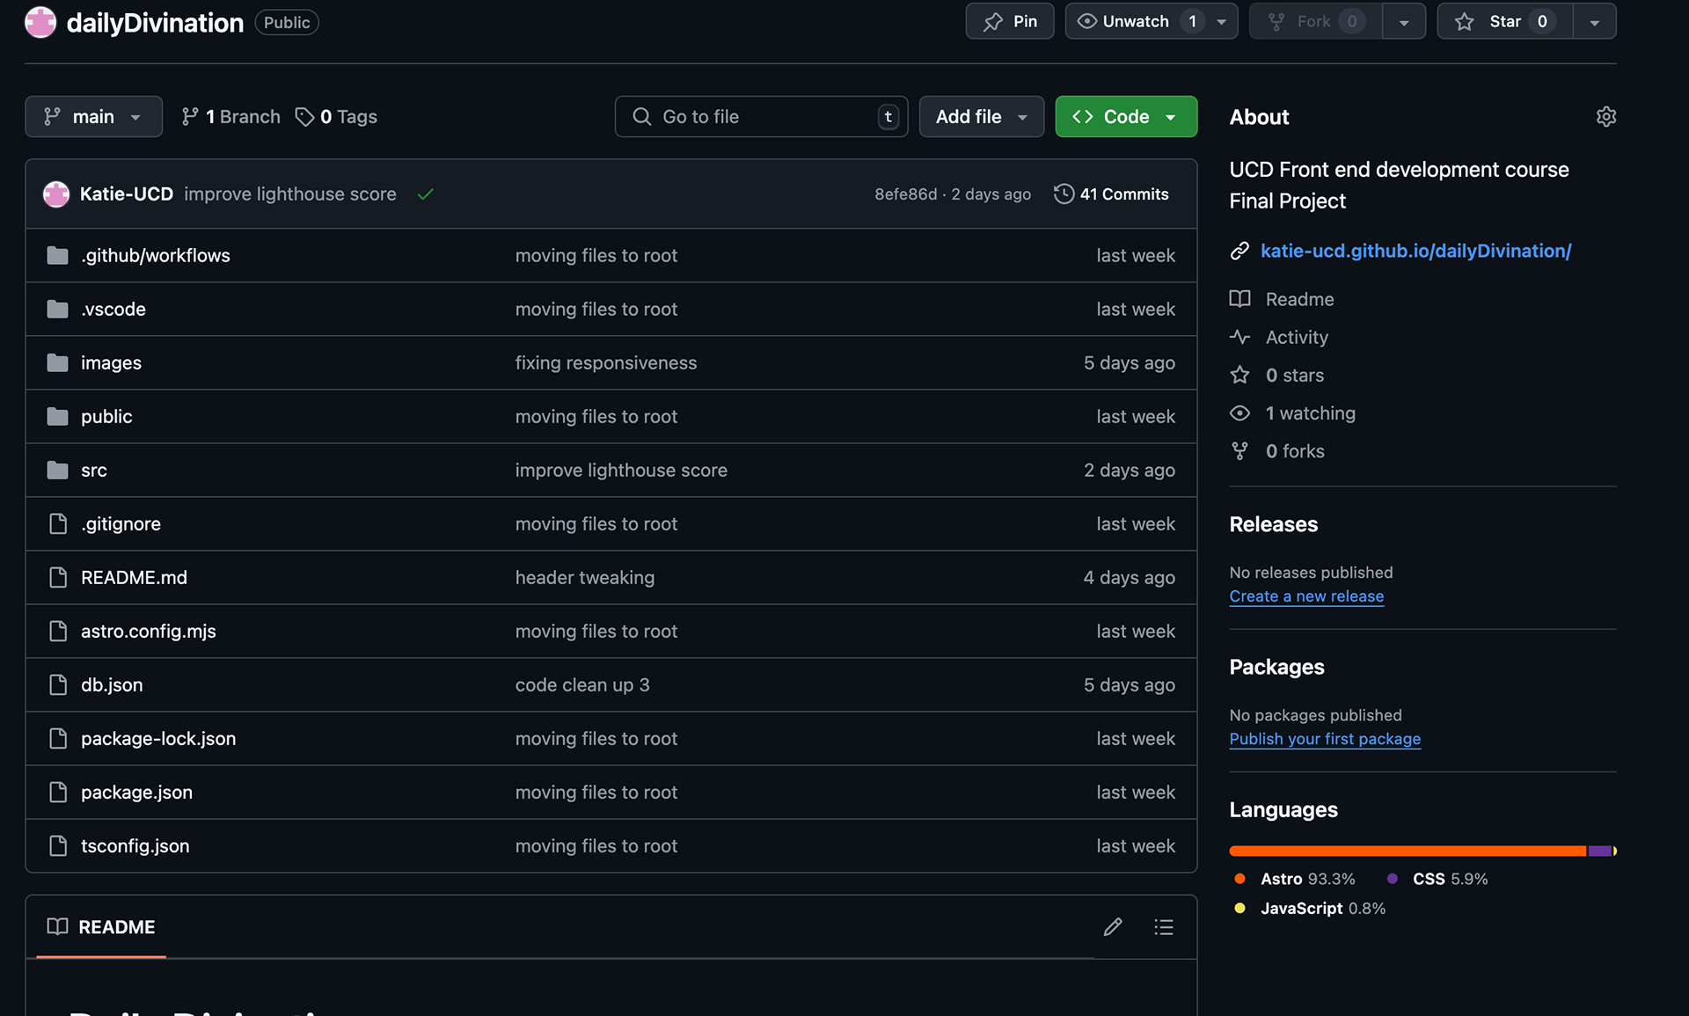Click the Activity pulse icon

click(x=1239, y=338)
